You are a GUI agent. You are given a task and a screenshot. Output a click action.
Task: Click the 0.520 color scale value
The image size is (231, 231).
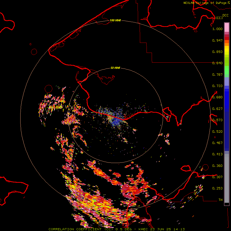(x=217, y=132)
